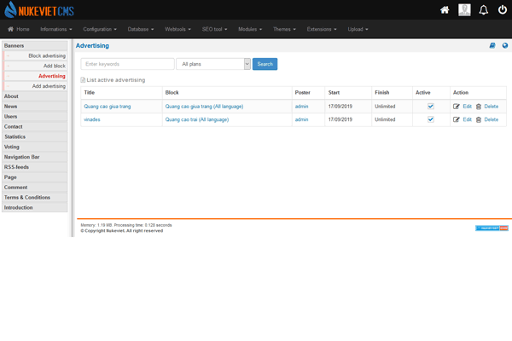The width and height of the screenshot is (512, 341).
Task: Click the power logout icon
Action: pos(503,10)
